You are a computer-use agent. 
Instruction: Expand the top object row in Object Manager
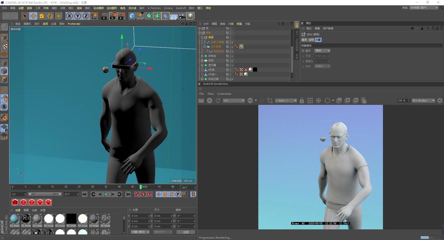tap(200, 28)
